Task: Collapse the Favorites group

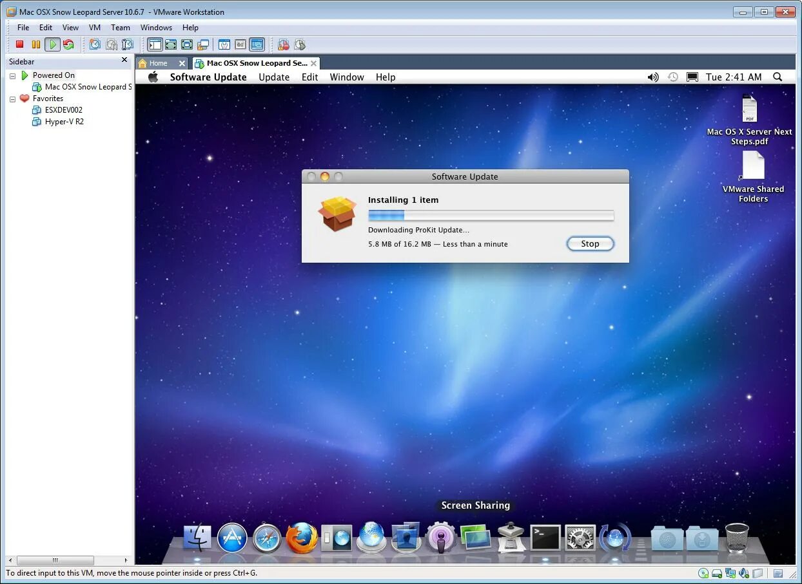Action: point(12,98)
